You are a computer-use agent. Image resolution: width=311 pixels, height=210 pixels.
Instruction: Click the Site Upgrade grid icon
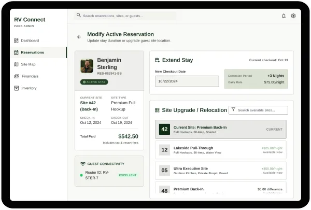157,110
